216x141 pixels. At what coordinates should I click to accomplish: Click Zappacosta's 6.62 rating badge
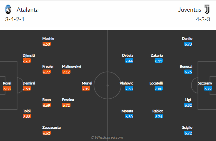46,133
